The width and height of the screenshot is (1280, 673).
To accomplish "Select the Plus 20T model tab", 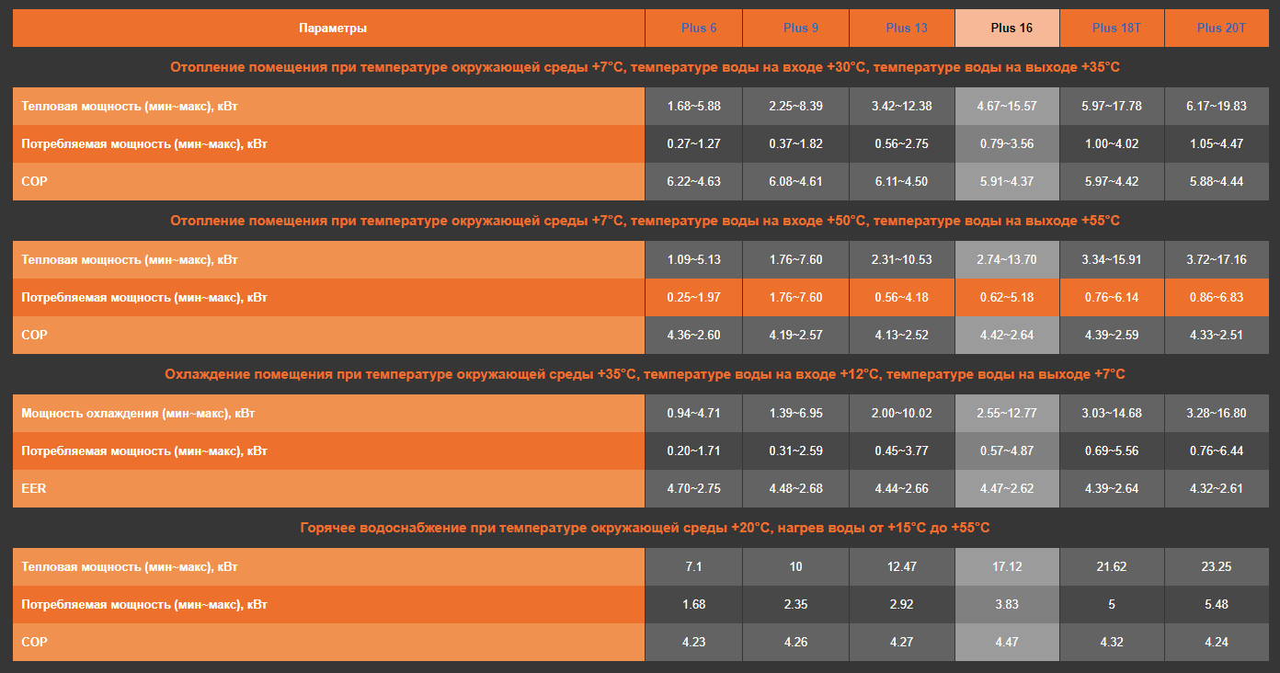I will [1220, 29].
